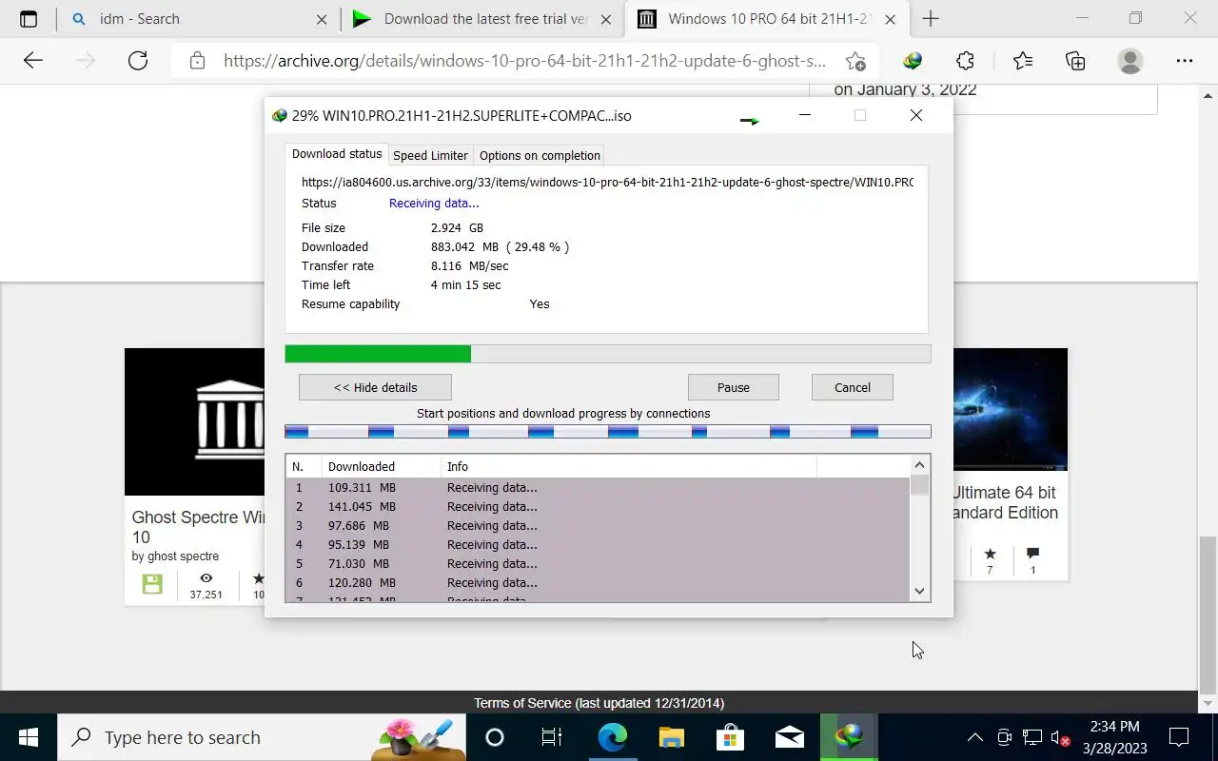Click the browser address bar URL
Image resolution: width=1218 pixels, height=761 pixels.
[524, 61]
